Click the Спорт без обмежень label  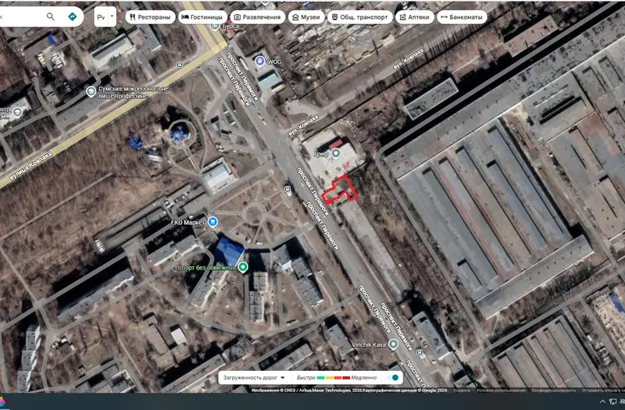point(207,268)
